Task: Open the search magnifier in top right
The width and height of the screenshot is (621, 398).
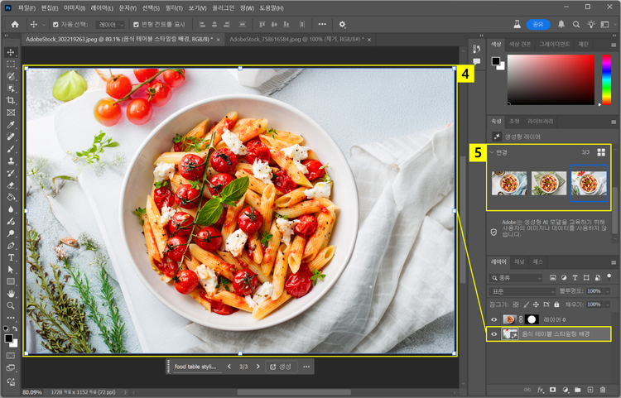Action: click(x=576, y=25)
